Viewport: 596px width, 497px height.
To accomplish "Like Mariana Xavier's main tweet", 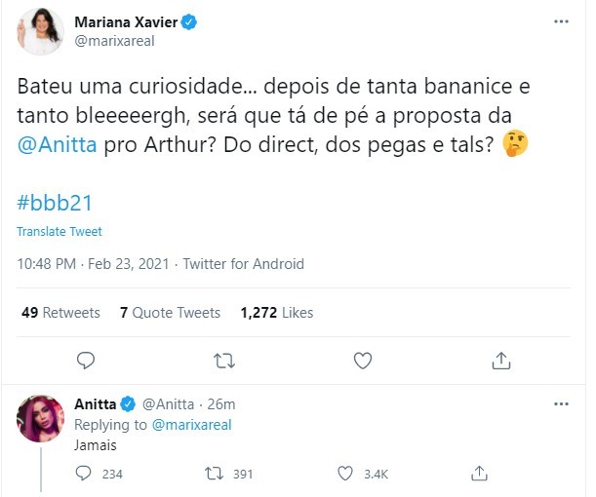I will click(363, 361).
